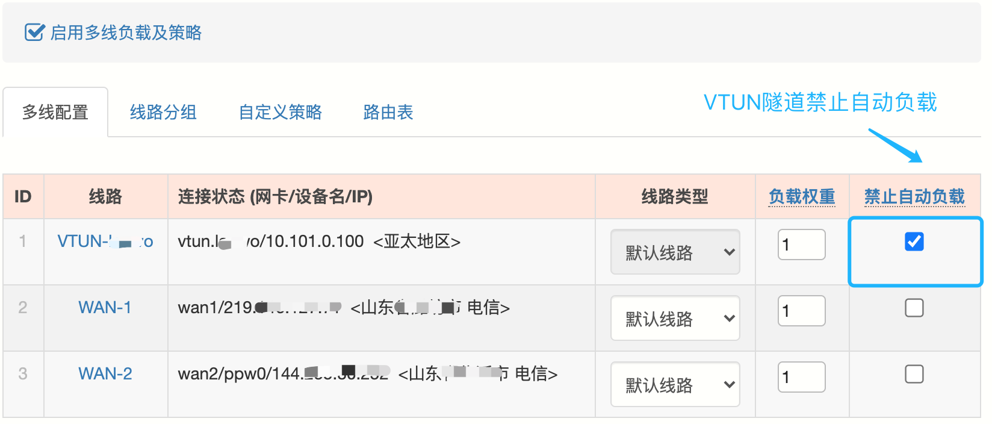Check 禁止自动负载 box for WAN-2

pos(914,374)
